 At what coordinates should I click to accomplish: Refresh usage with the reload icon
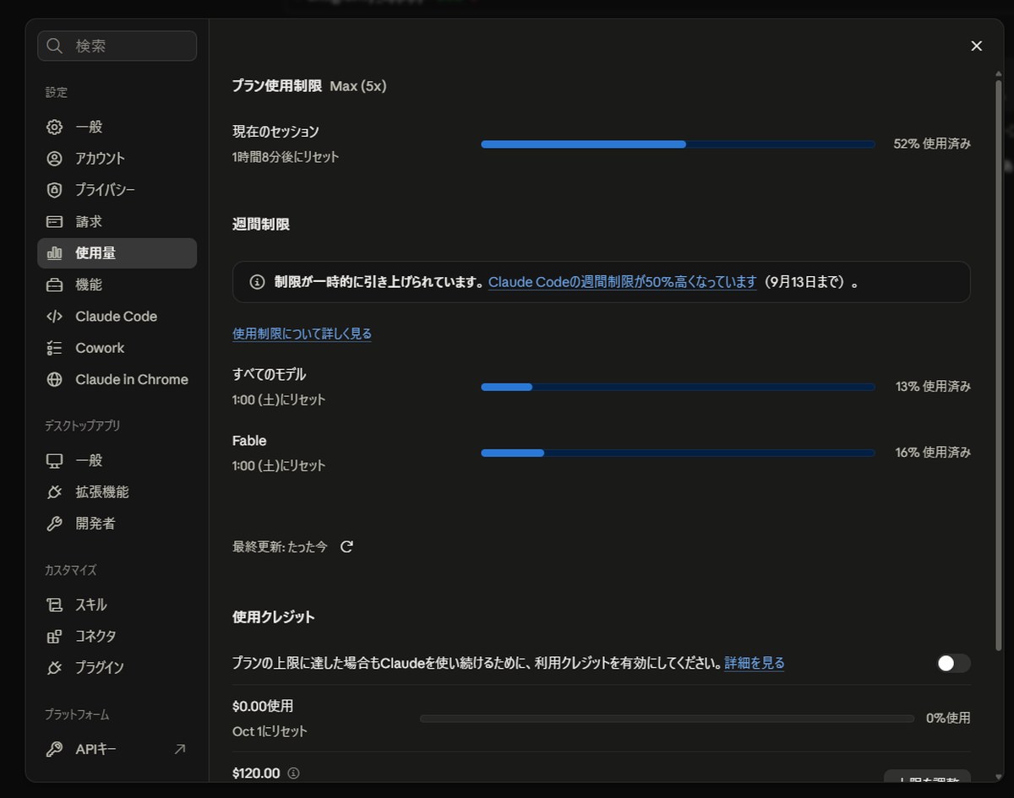(346, 546)
